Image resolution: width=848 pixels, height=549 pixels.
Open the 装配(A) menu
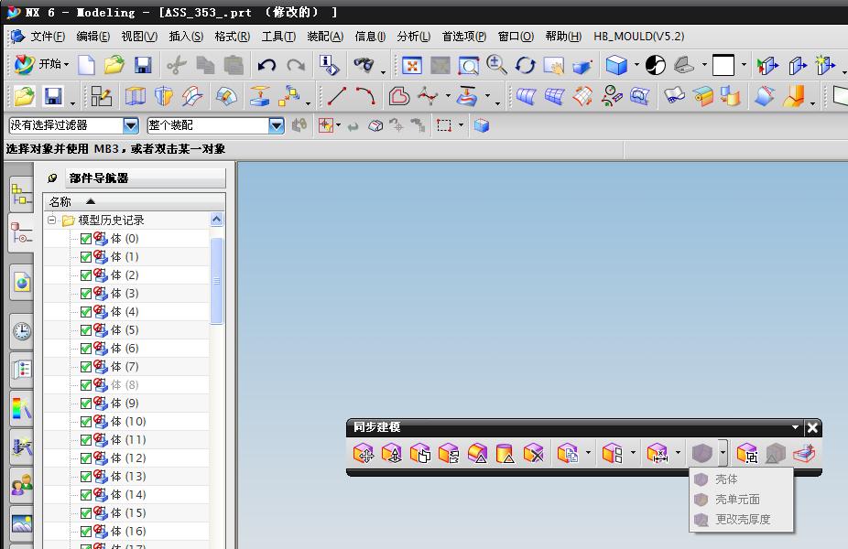(x=325, y=37)
